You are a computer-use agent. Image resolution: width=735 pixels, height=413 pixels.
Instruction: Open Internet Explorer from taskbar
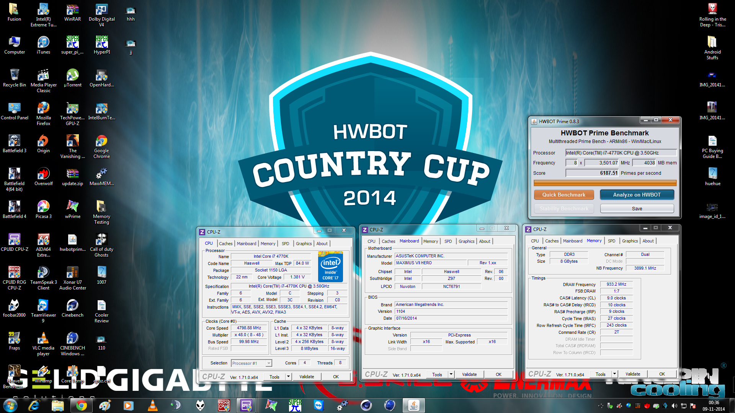[34, 405]
